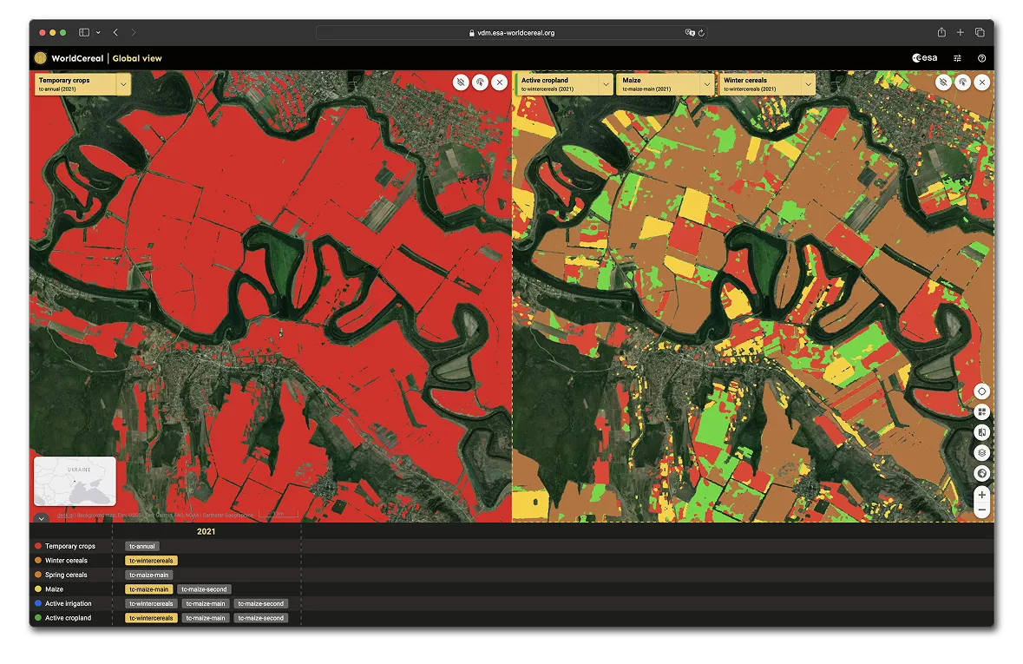The image size is (1023, 664).
Task: Click the pointer interaction icon on left map
Action: 480,82
